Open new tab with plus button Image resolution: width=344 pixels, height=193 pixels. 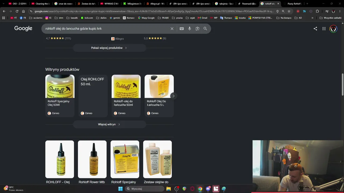tap(307, 4)
